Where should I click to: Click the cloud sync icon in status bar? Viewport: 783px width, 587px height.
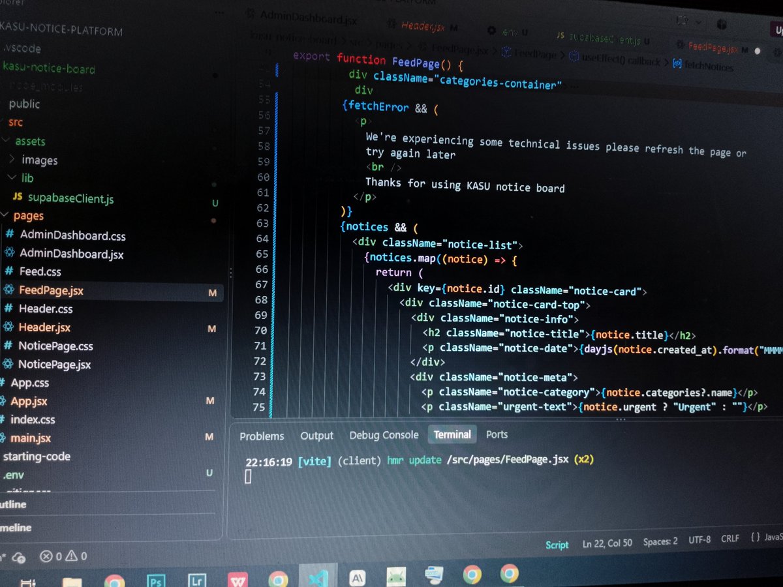coord(18,558)
